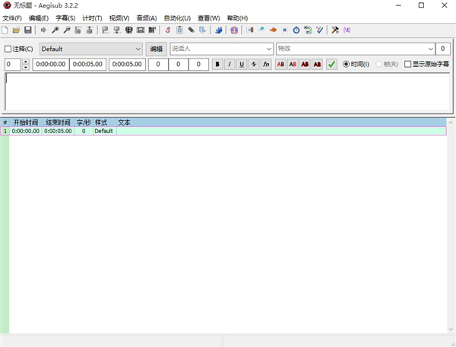
Task: Zoom out video using second magnifier icon
Action: click(67, 30)
